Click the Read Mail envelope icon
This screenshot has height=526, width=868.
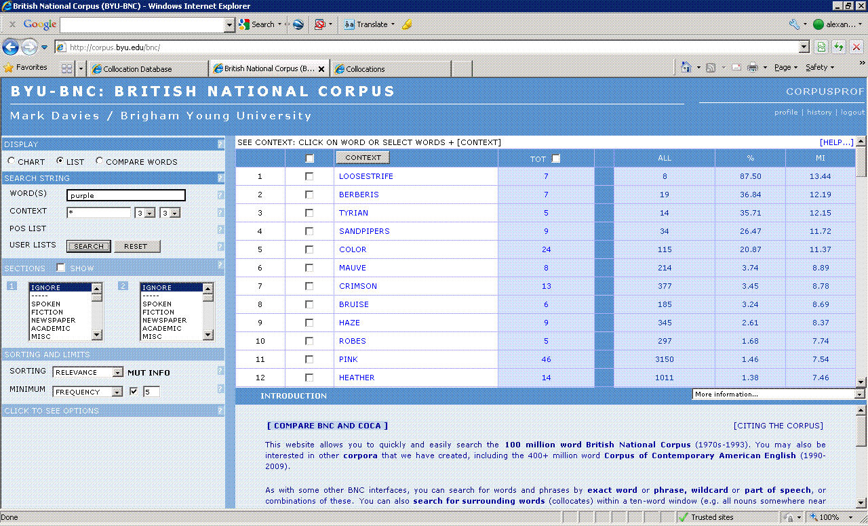736,67
